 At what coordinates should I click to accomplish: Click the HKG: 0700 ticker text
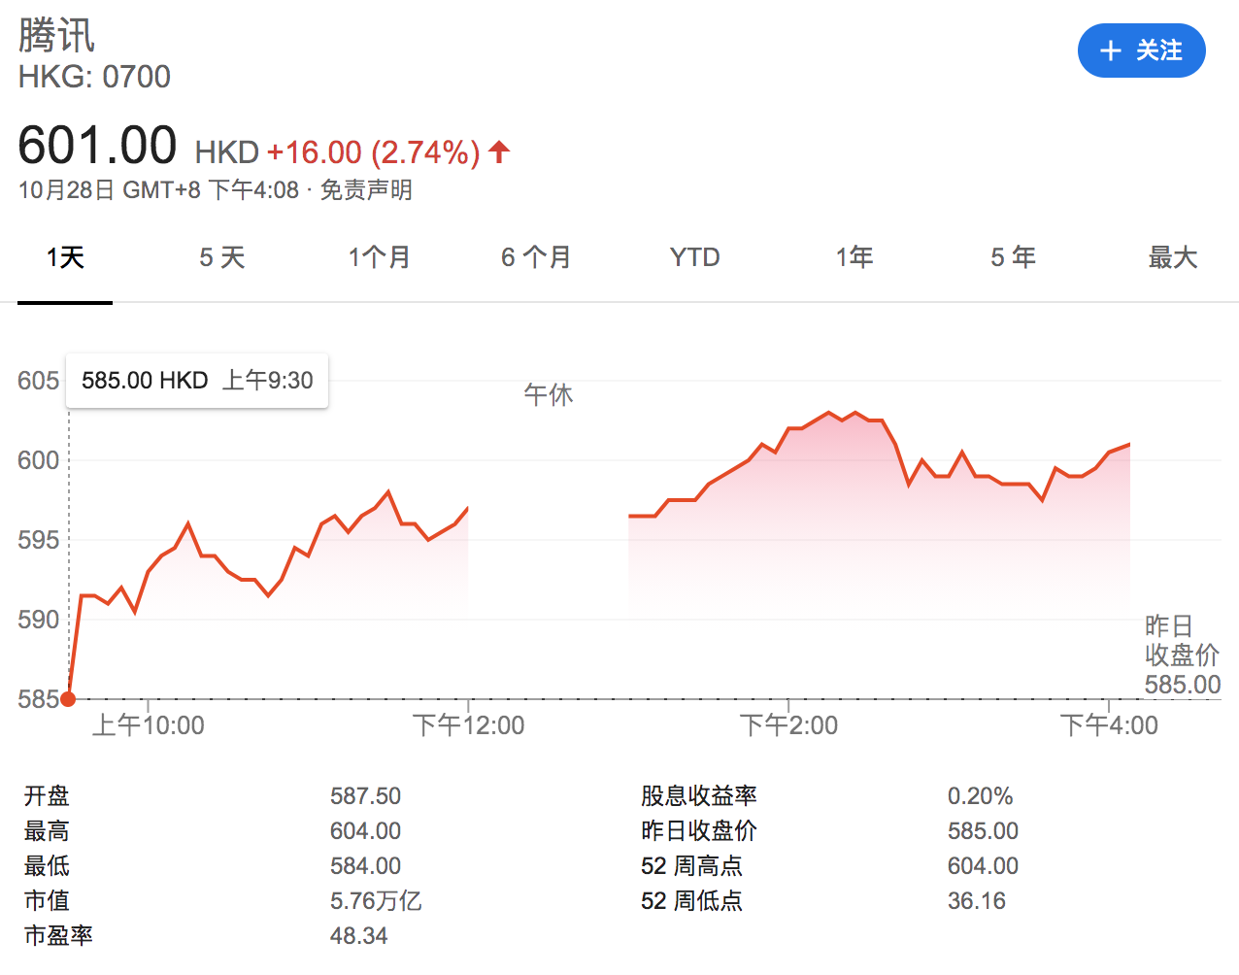[x=94, y=77]
